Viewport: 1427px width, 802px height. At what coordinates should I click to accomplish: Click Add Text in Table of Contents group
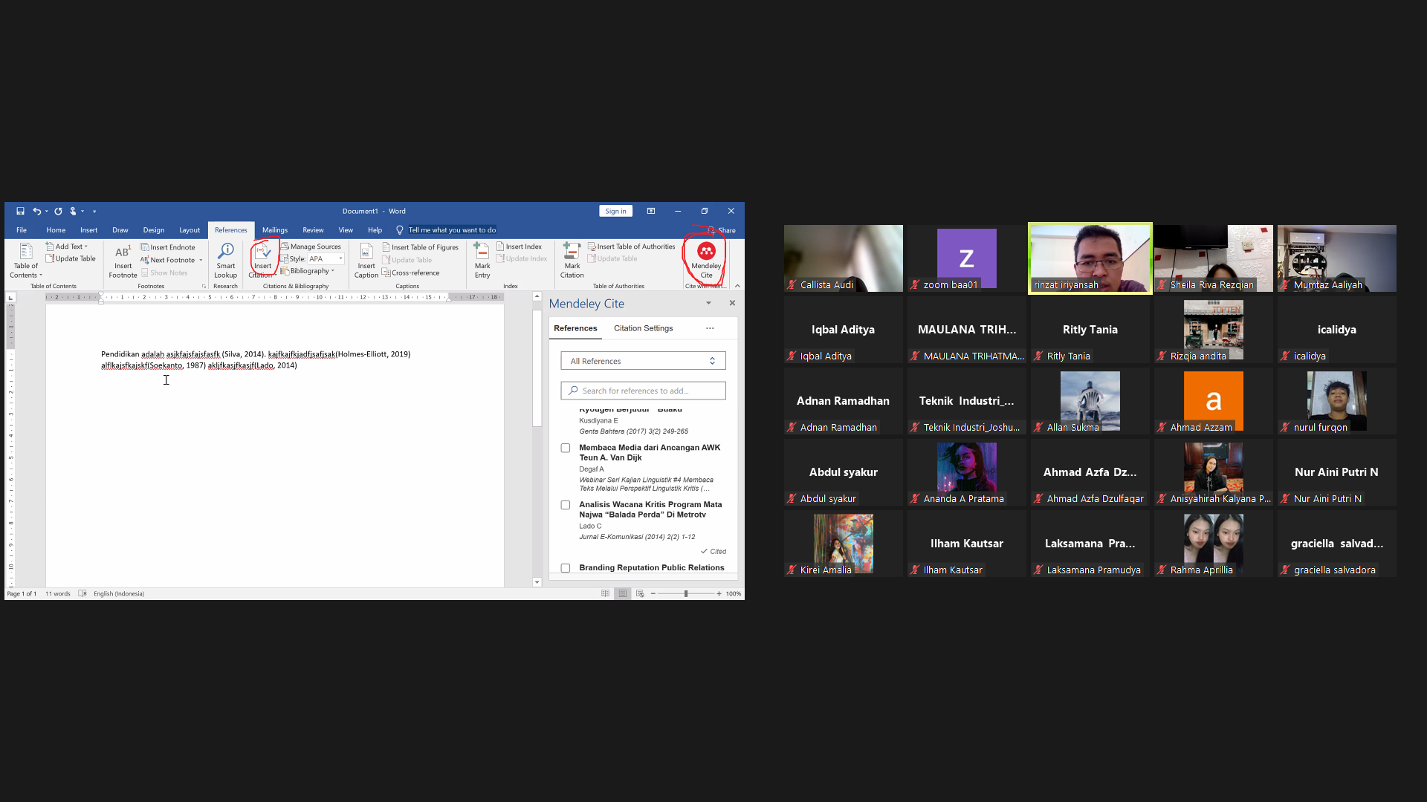tap(67, 247)
